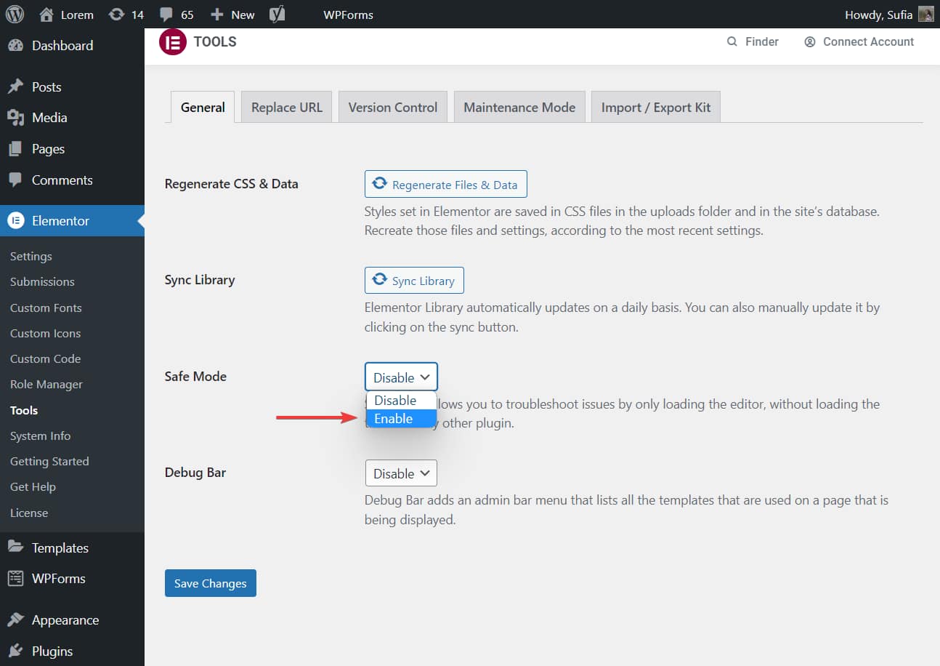Click the Elementor logo beside the TOOLS heading

[x=172, y=43]
